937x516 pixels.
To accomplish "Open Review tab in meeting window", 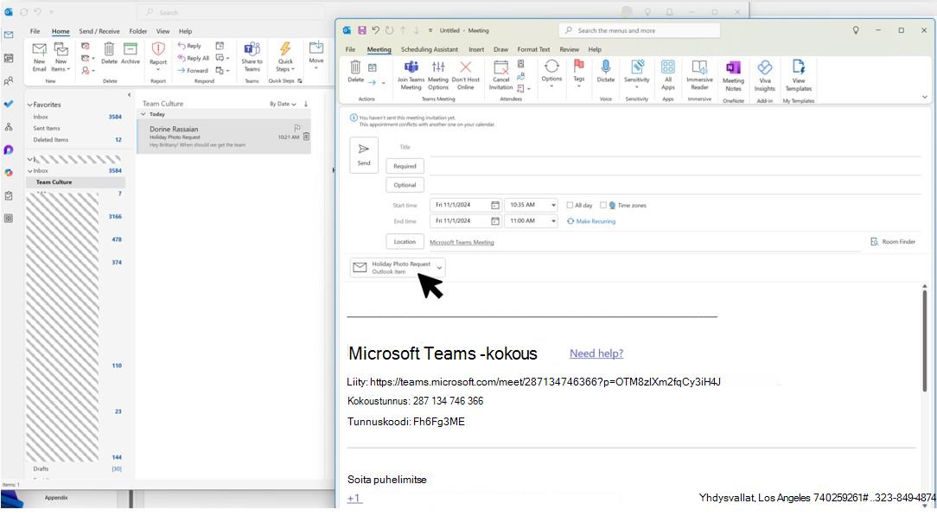I will (x=569, y=49).
